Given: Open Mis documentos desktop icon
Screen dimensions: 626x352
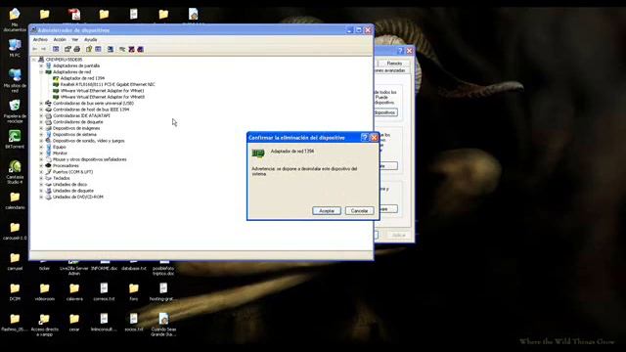Looking at the screenshot, I should click(15, 15).
